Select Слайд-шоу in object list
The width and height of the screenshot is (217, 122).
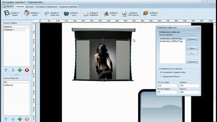[17, 85]
